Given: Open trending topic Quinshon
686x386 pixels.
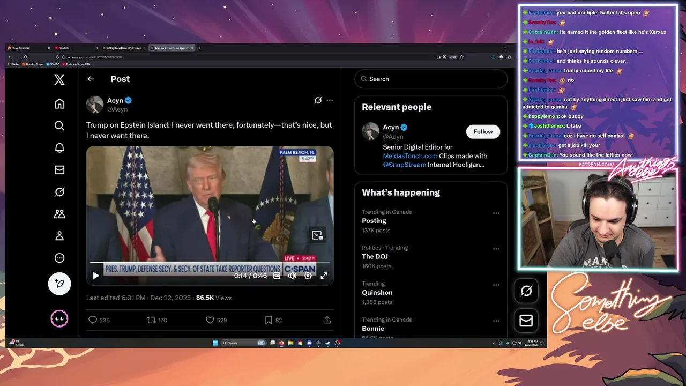Looking at the screenshot, I should click(x=377, y=293).
